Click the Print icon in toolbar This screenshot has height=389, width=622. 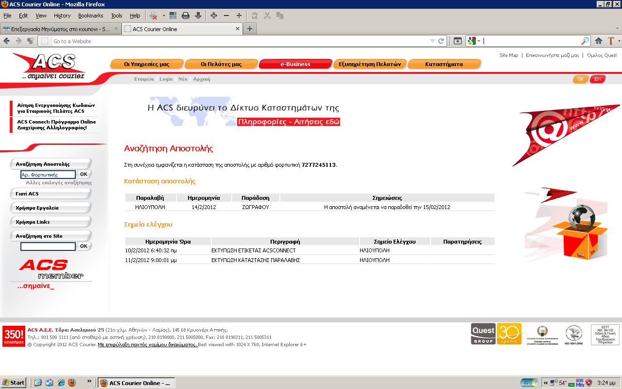tap(186, 16)
